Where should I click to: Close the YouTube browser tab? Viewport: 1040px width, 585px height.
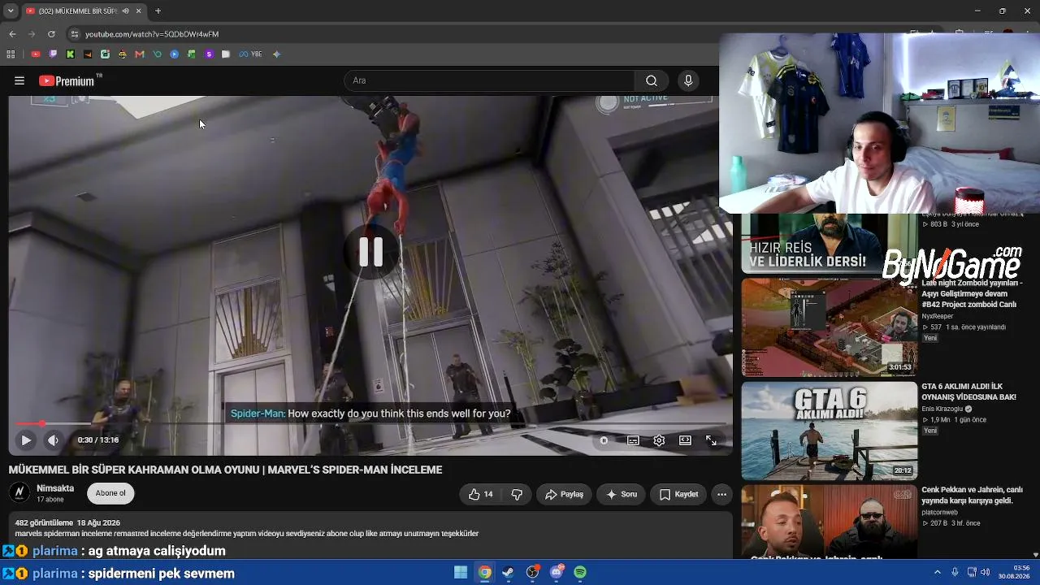[x=138, y=11]
